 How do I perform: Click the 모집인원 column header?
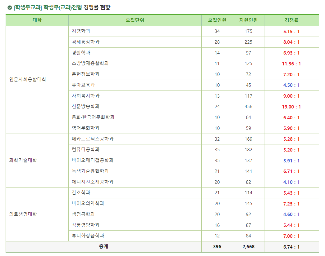coord(217,20)
